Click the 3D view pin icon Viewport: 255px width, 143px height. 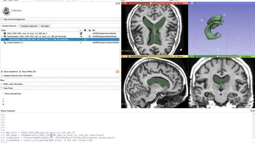[x=190, y=3]
